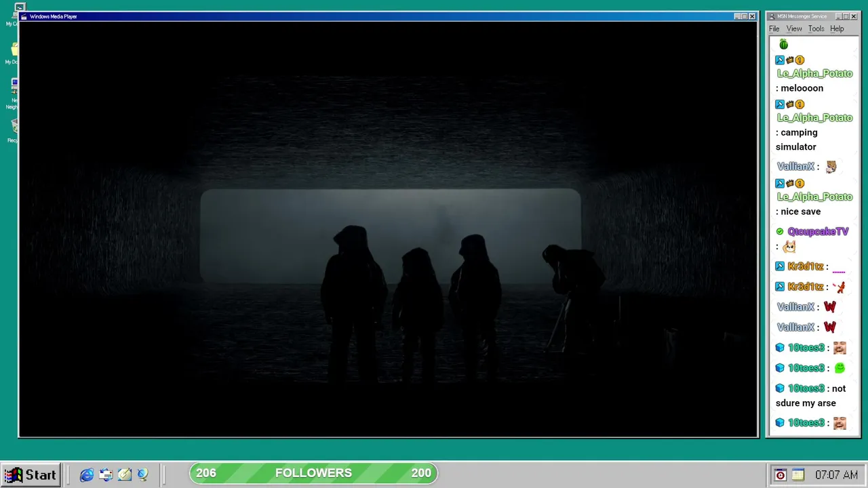Image resolution: width=868 pixels, height=488 pixels.
Task: Launch Internet Explorer from quick launch
Action: [x=87, y=475]
